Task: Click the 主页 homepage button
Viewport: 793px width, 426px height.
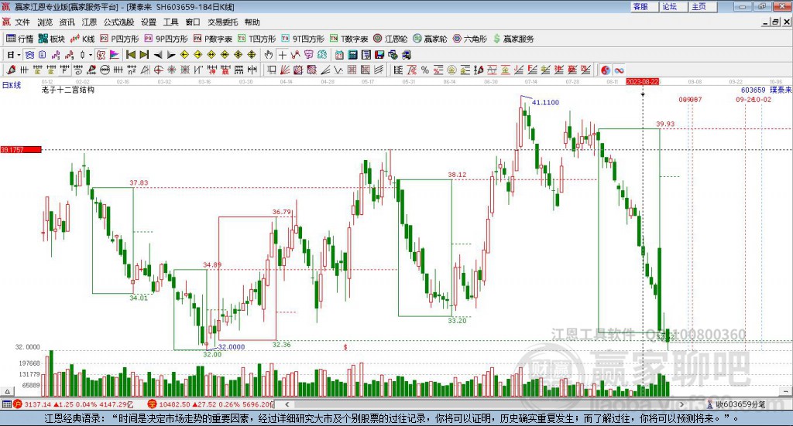Action: [703, 6]
